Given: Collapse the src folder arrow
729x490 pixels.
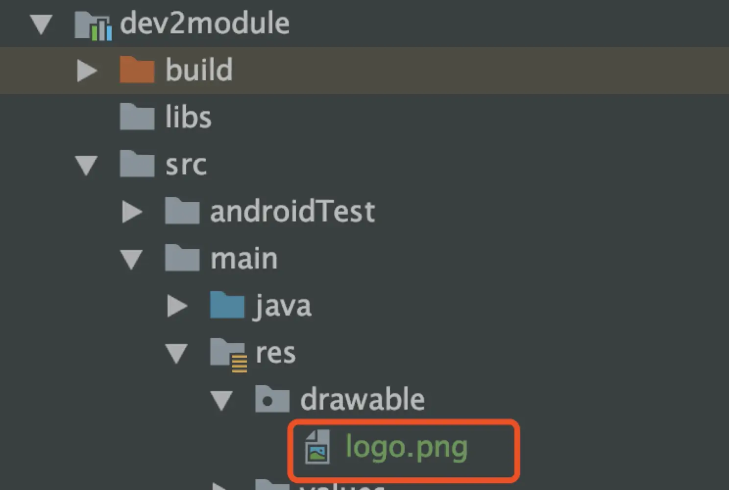Looking at the screenshot, I should 86,165.
